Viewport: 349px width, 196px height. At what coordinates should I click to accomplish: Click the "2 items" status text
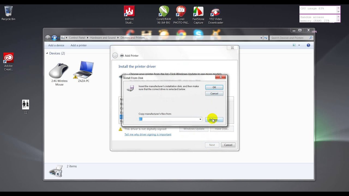point(72,166)
